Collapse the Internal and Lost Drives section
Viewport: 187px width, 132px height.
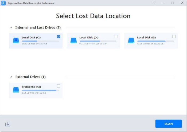click(11, 28)
